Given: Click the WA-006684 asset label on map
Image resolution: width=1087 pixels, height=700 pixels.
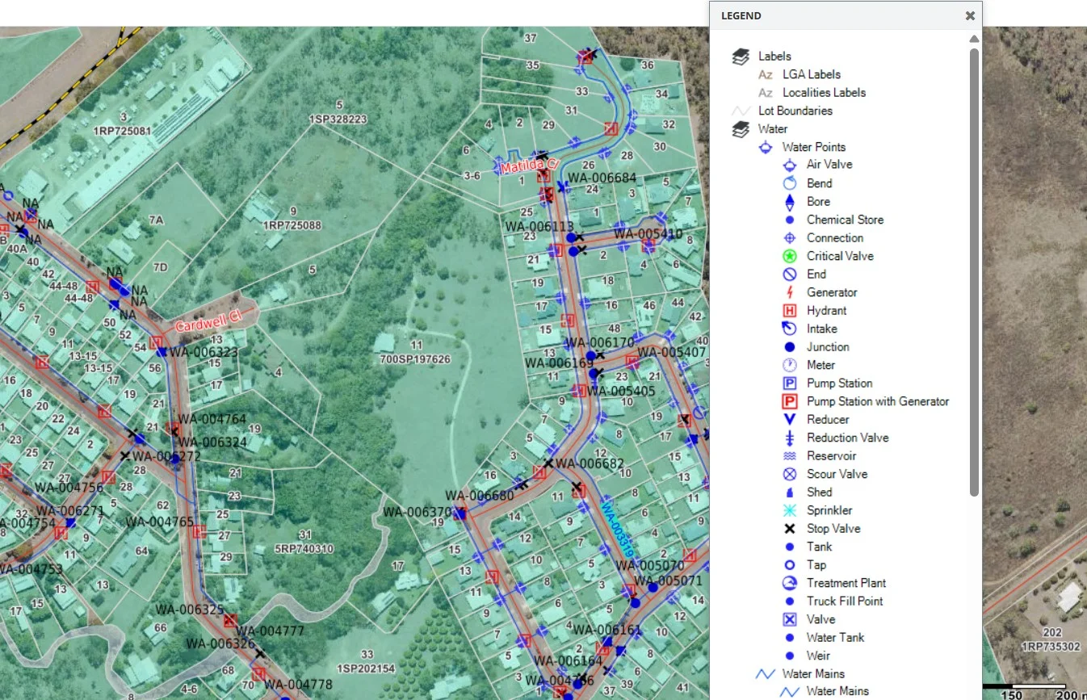Looking at the screenshot, I should [602, 178].
